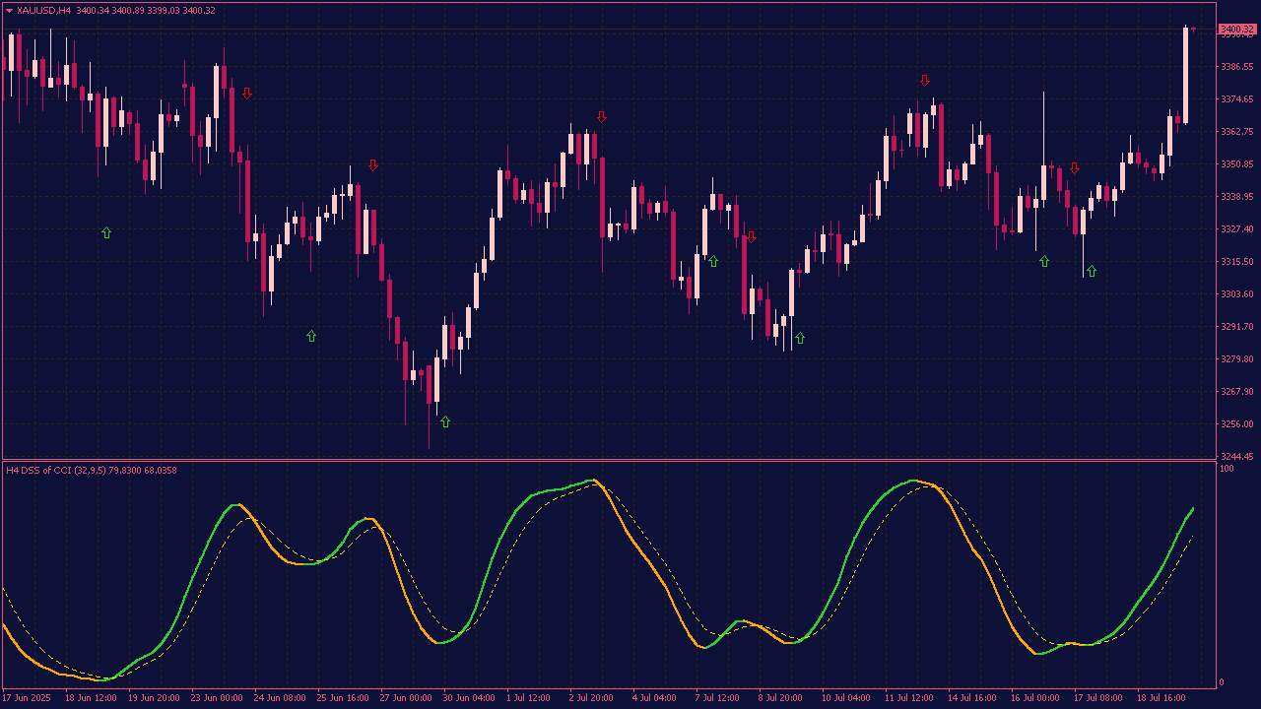Click the current price tag 3400.32
Viewport: 1261px width, 709px height.
[x=1236, y=30]
